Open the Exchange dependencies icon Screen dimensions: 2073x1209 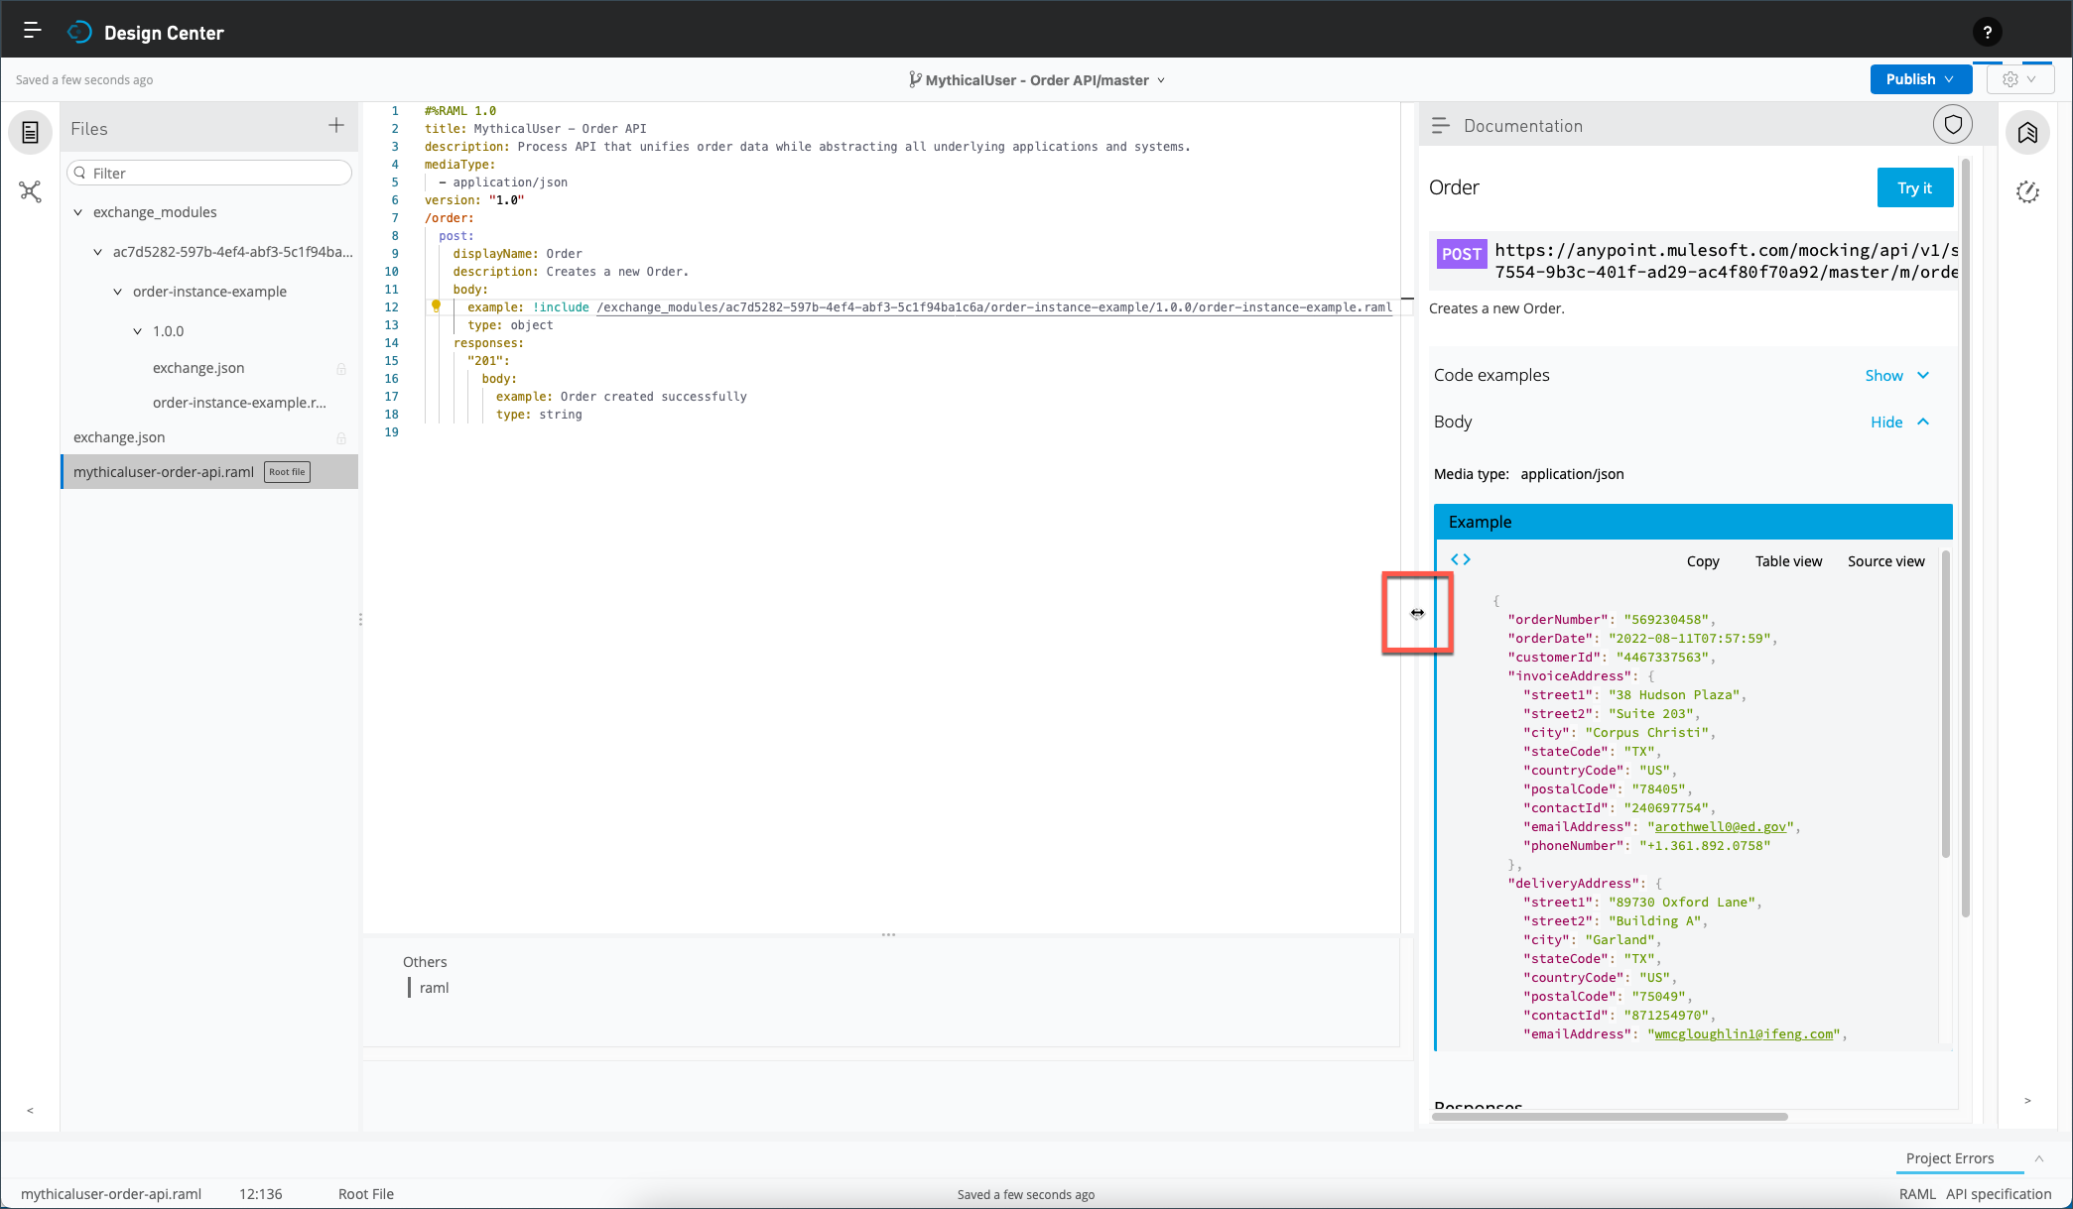coord(2027,133)
